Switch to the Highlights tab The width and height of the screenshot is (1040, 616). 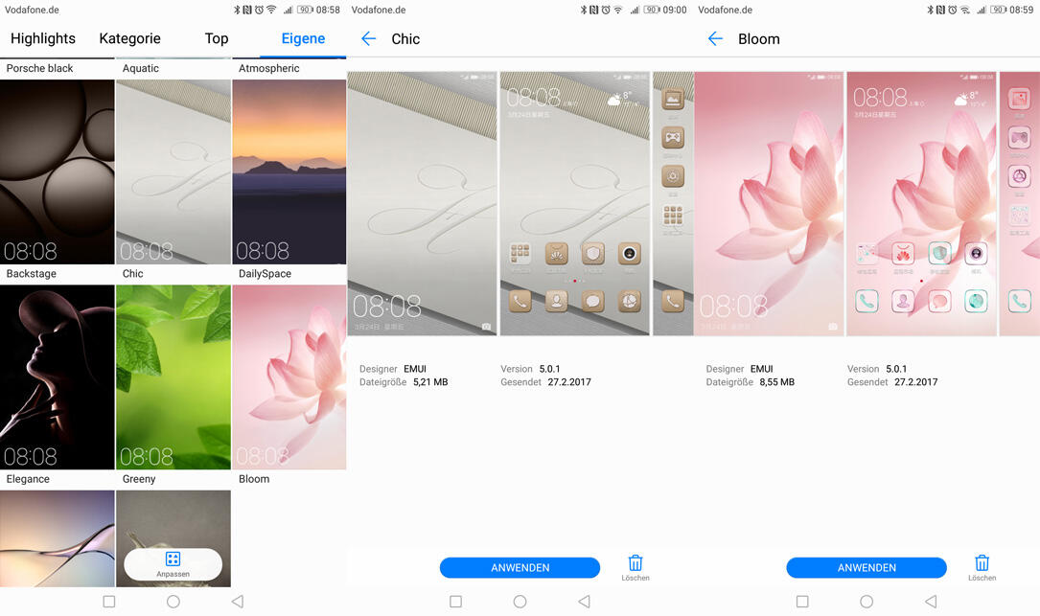tap(43, 39)
